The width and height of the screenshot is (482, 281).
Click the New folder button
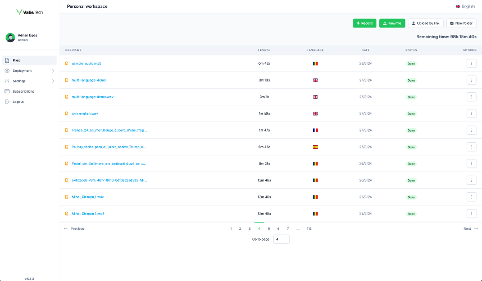coord(461,24)
